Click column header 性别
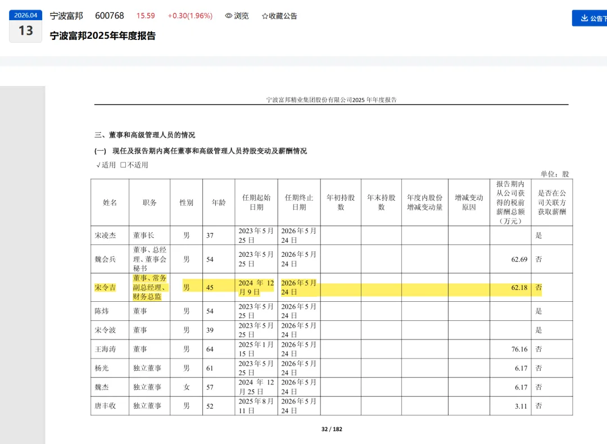This screenshot has width=607, height=444. tap(186, 202)
